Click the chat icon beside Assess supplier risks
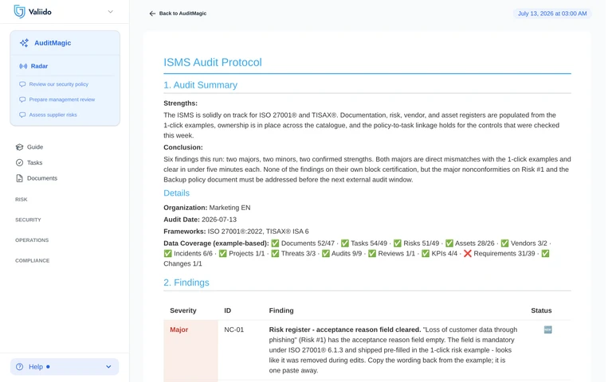The image size is (612, 382). (x=22, y=115)
